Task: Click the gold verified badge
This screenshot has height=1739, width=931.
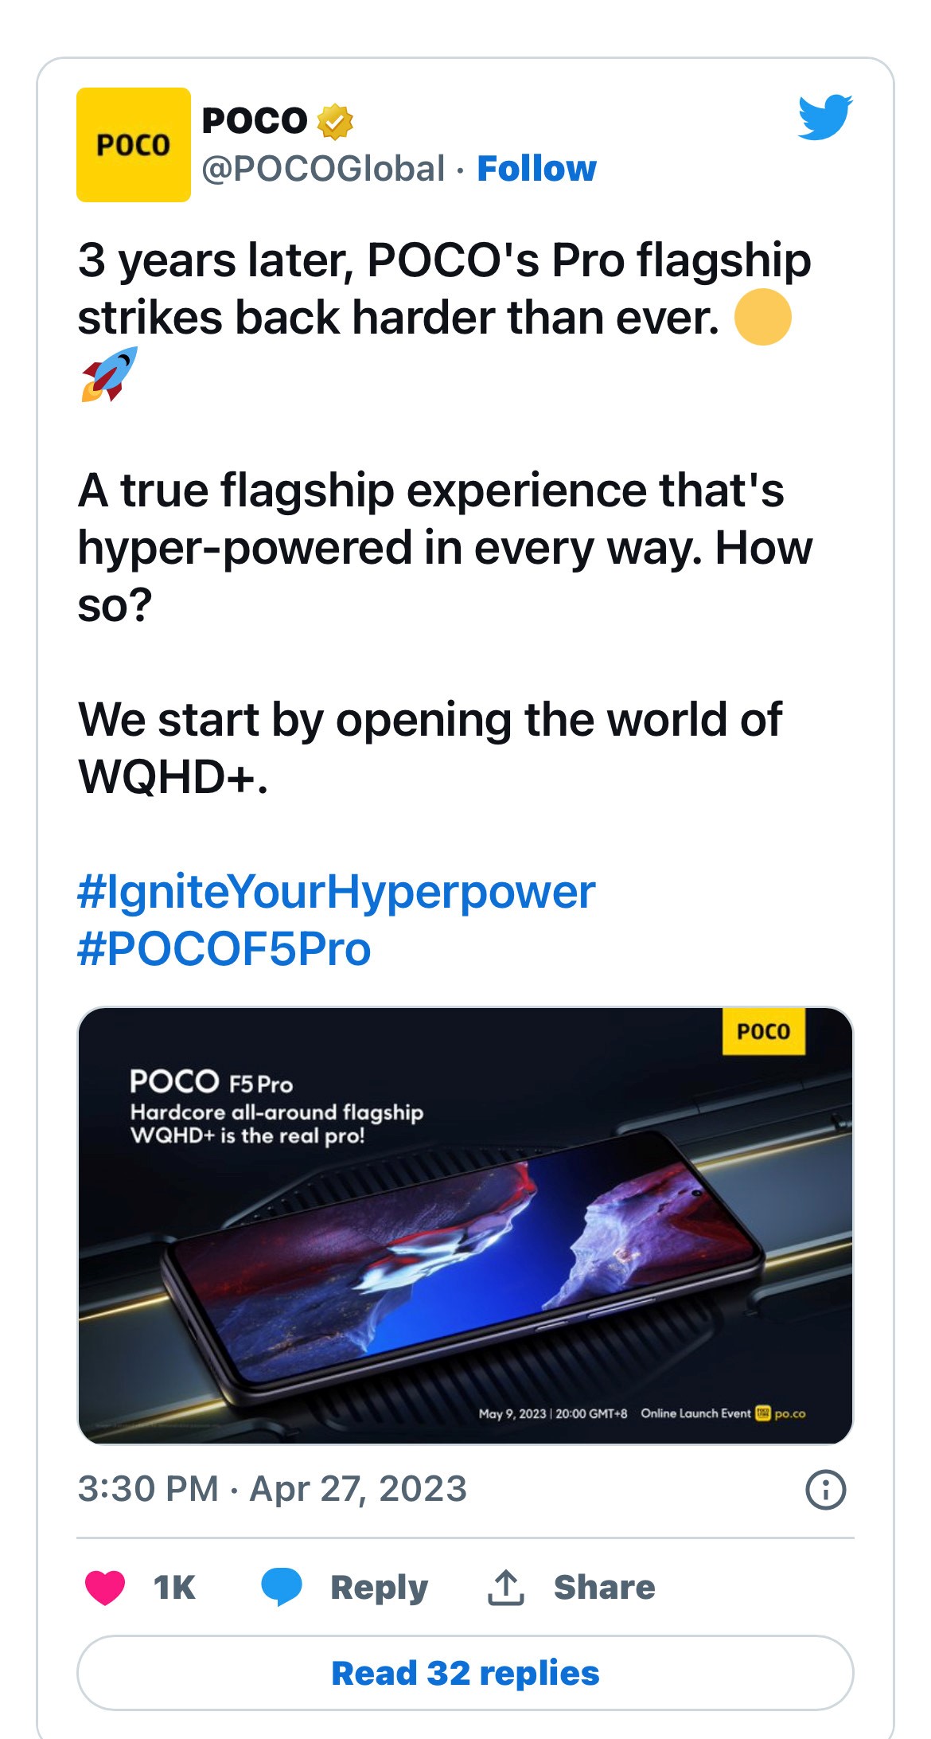Action: pyautogui.click(x=335, y=121)
